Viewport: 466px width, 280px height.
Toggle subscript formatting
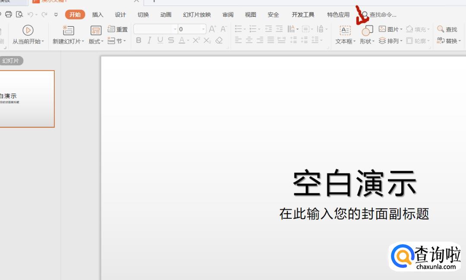207,40
